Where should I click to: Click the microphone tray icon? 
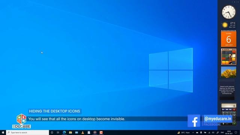pos(201,132)
